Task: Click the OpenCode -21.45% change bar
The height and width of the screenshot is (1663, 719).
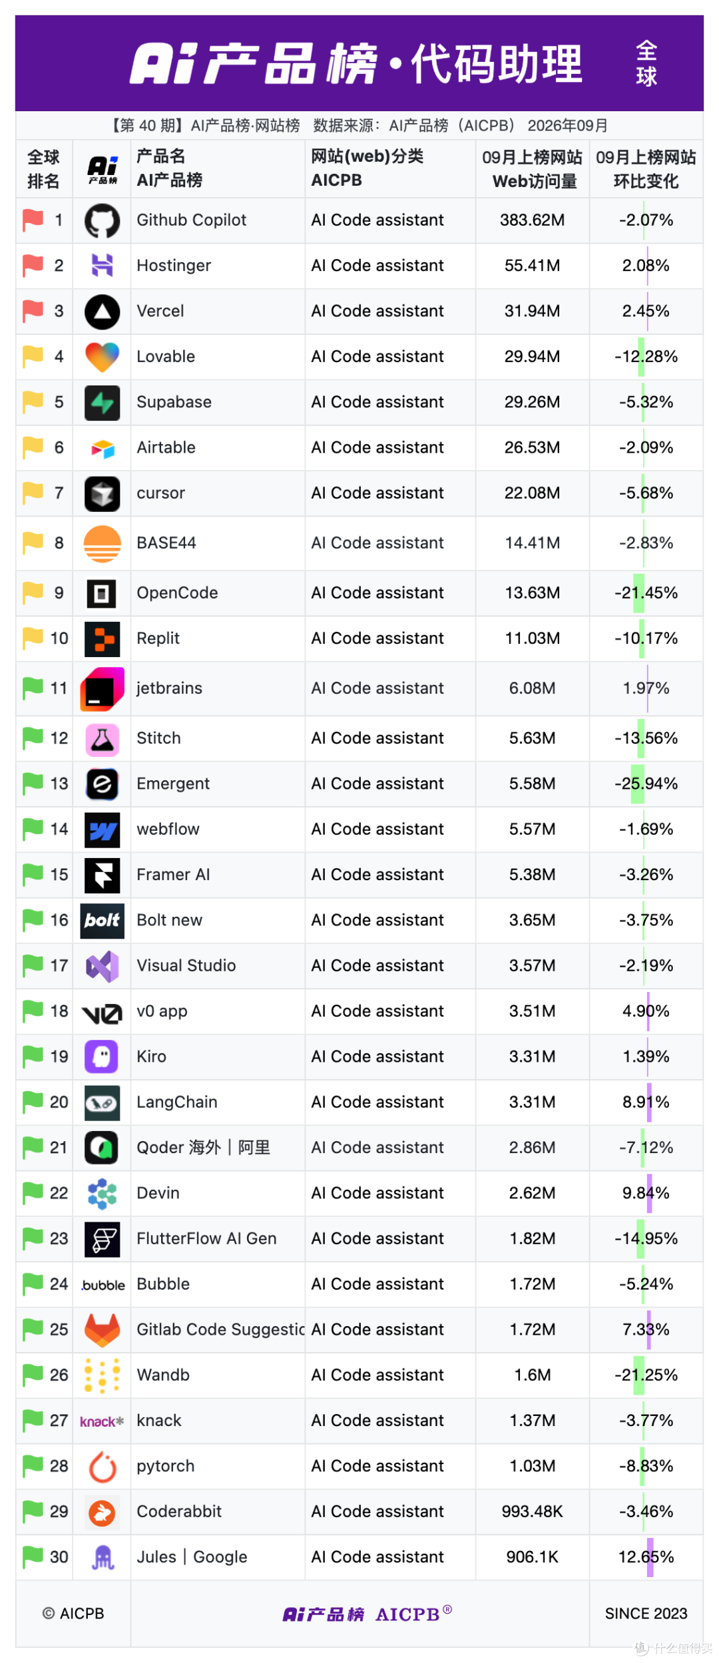Action: point(638,593)
